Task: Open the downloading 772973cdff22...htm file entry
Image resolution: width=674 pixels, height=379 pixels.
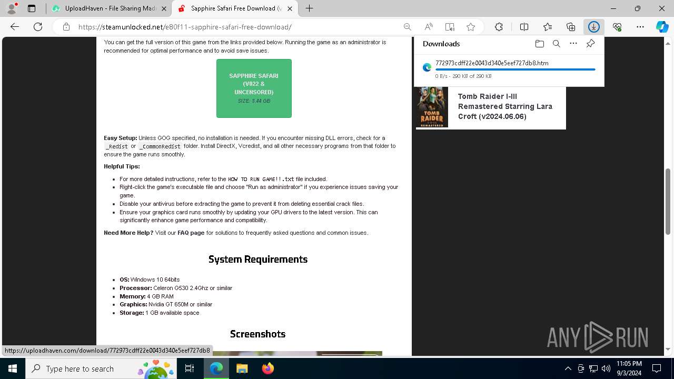Action: point(492,63)
